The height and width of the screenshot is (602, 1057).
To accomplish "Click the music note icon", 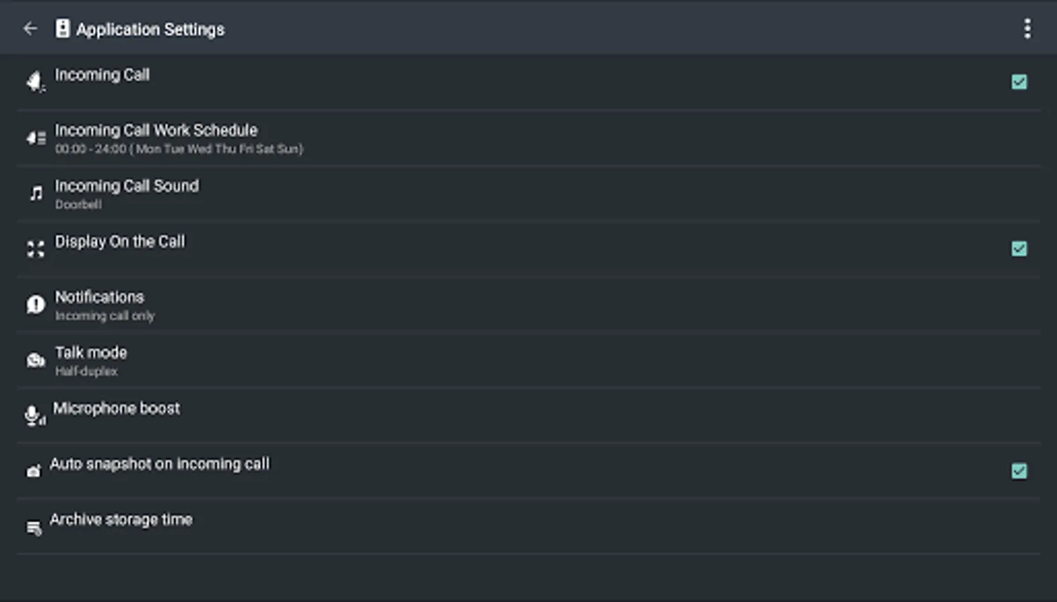I will 36,194.
